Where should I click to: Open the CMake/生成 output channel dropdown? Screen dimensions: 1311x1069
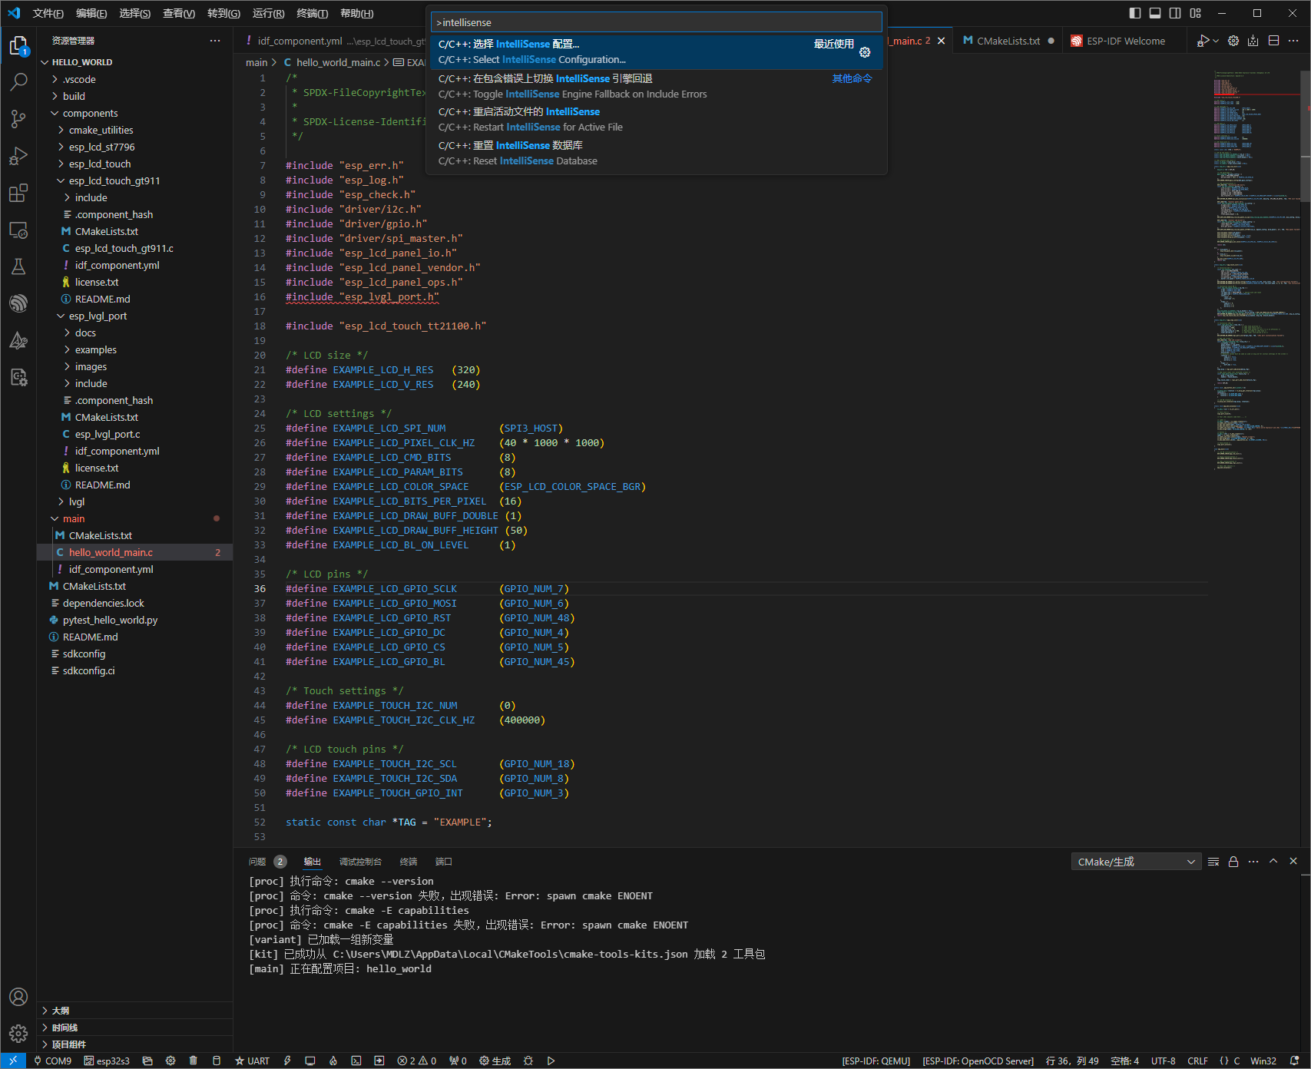click(1137, 862)
